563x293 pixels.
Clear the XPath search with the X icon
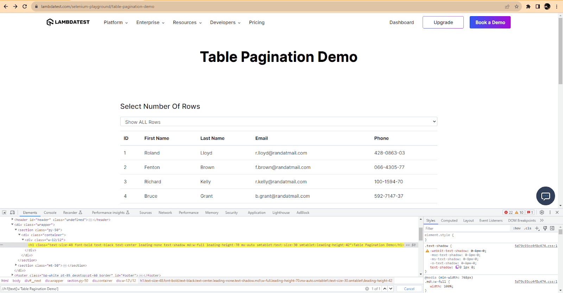click(367, 289)
